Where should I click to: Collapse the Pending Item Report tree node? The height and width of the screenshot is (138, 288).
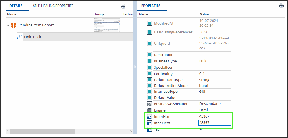[x=8, y=25]
